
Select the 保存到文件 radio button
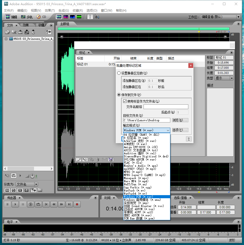pyautogui.click(x=119, y=95)
